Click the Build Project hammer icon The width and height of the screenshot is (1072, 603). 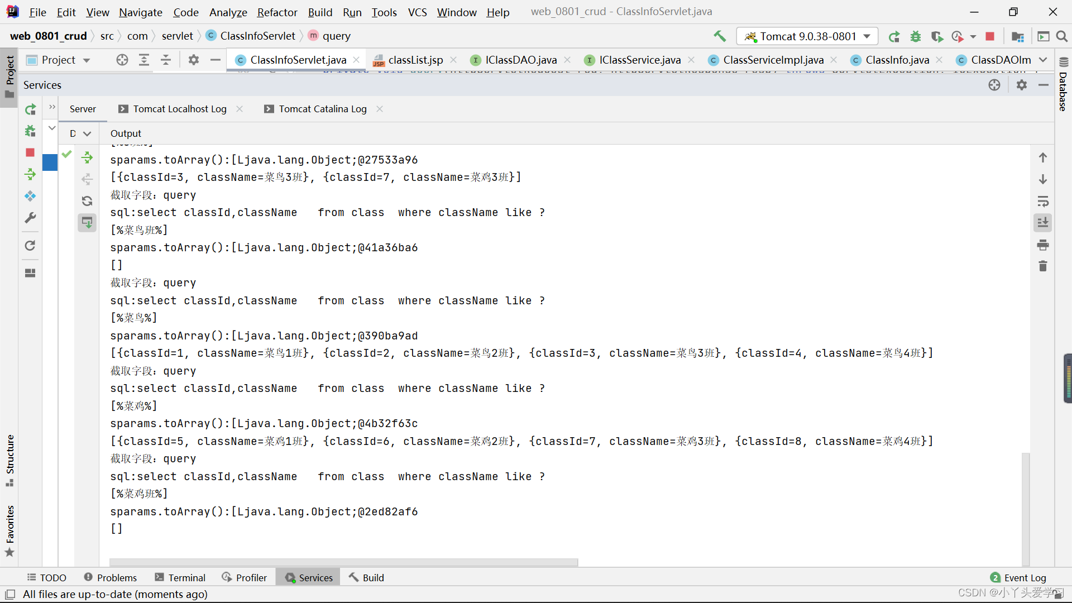click(x=720, y=36)
